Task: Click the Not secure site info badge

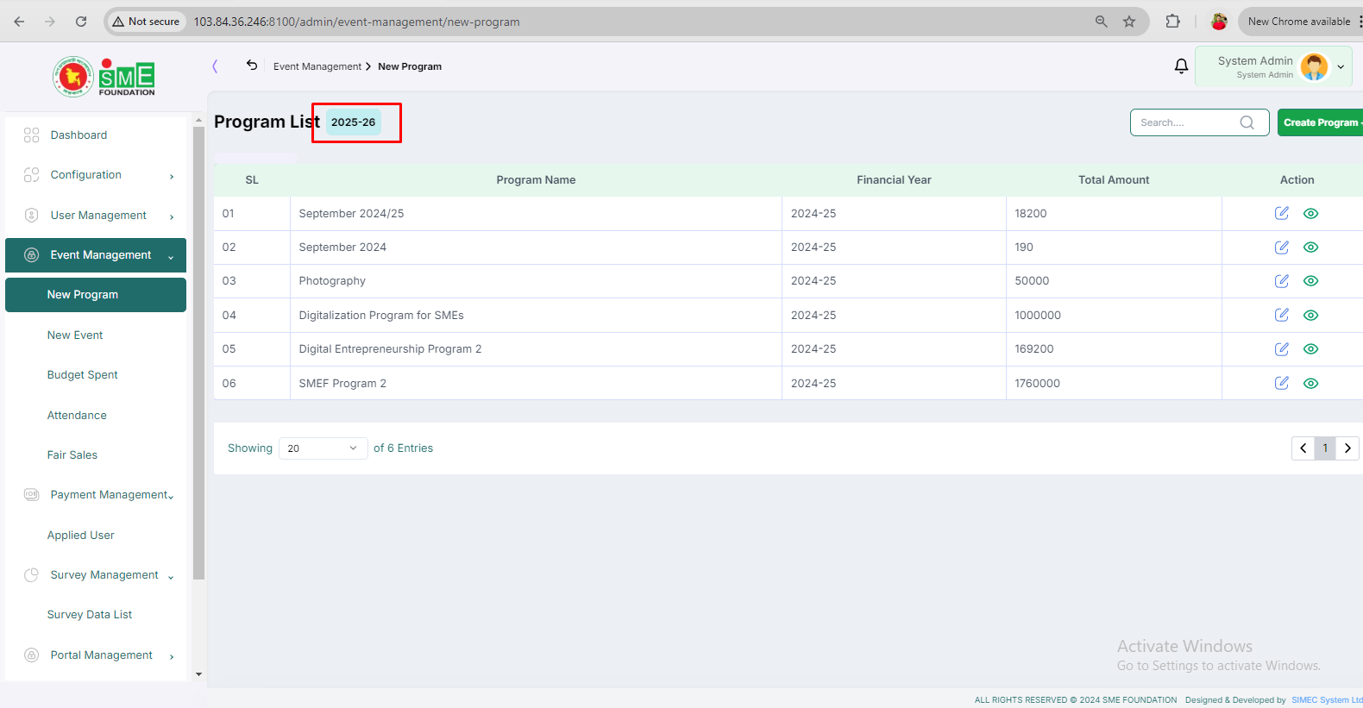Action: [146, 22]
